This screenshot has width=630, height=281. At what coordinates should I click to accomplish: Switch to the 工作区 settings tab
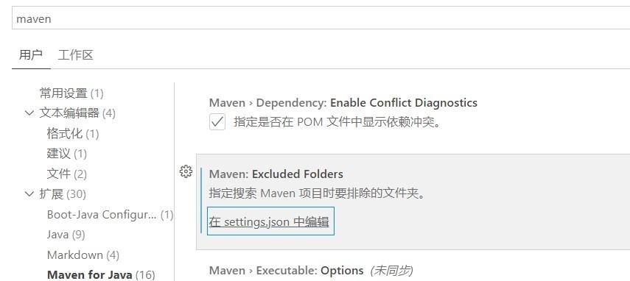click(x=76, y=55)
